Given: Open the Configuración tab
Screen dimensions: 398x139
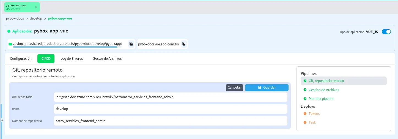Looking at the screenshot, I should pyautogui.click(x=21, y=59).
